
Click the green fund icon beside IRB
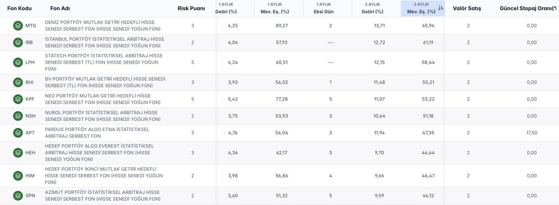tap(18, 43)
